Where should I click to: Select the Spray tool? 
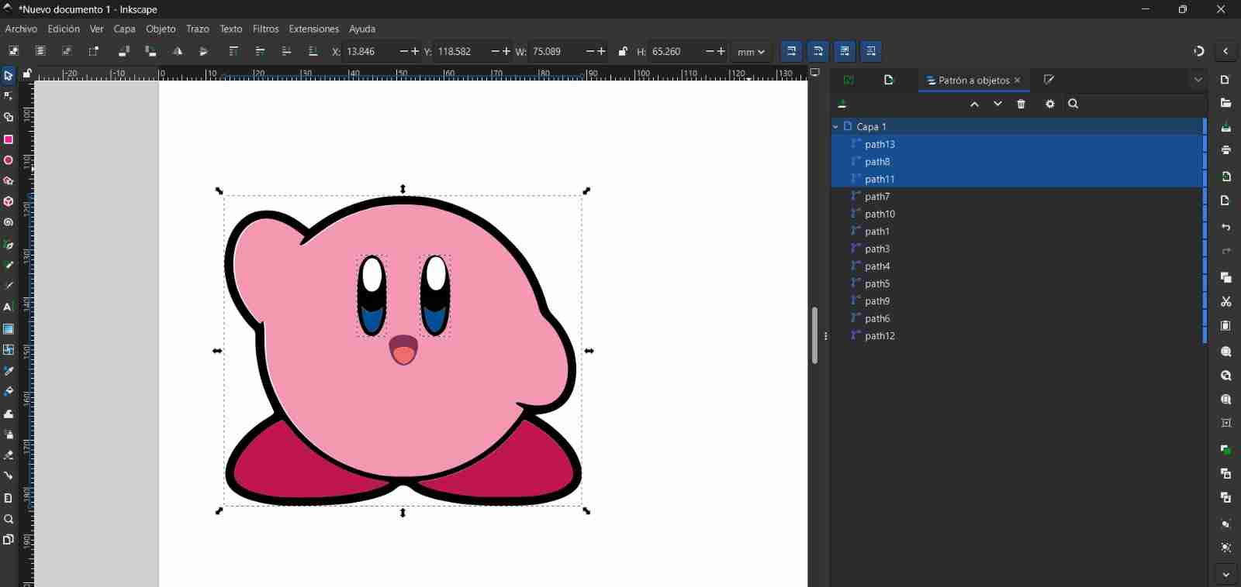9,434
